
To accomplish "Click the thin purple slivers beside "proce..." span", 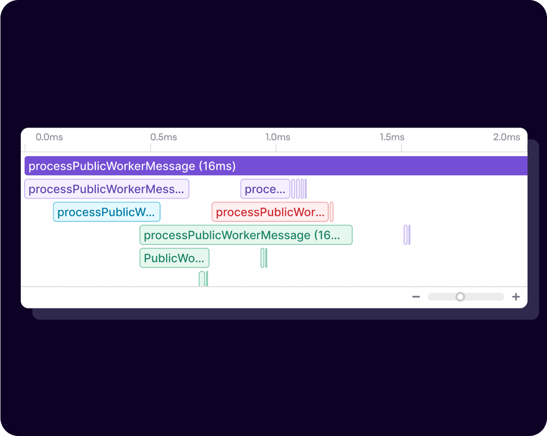I will coord(299,189).
